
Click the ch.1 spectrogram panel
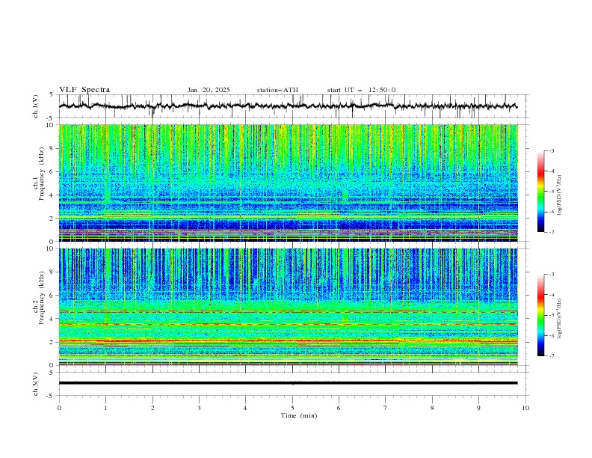(288, 183)
